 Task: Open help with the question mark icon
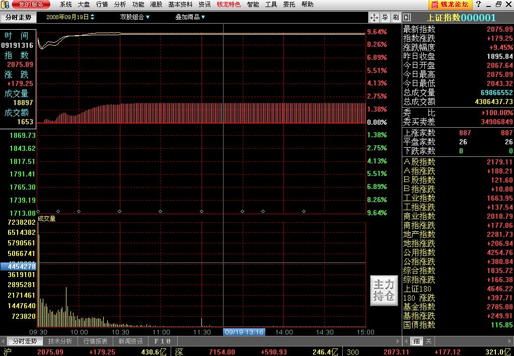tap(479, 4)
